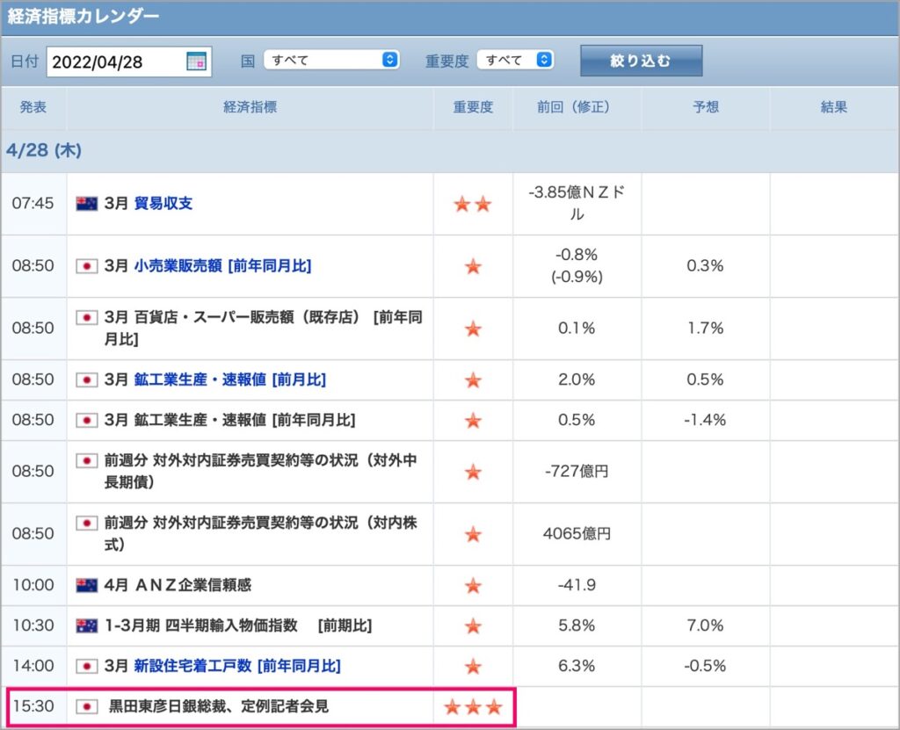Viewport: 900px width, 730px height.
Task: Click the Japan flag beside 小売業販売額
Action: point(87,265)
